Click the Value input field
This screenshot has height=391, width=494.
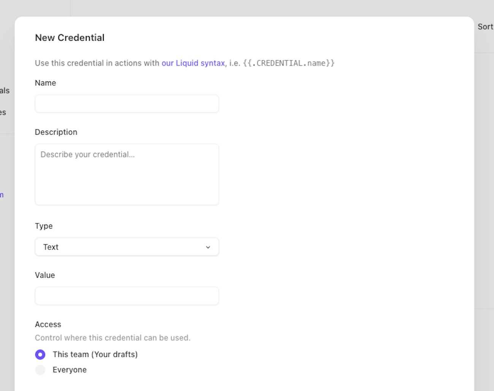pyautogui.click(x=127, y=296)
